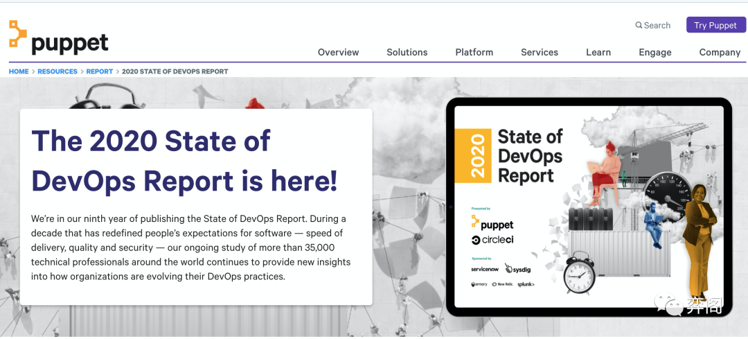This screenshot has height=339, width=748.
Task: Click the sysdig sponsor logo
Action: [517, 269]
